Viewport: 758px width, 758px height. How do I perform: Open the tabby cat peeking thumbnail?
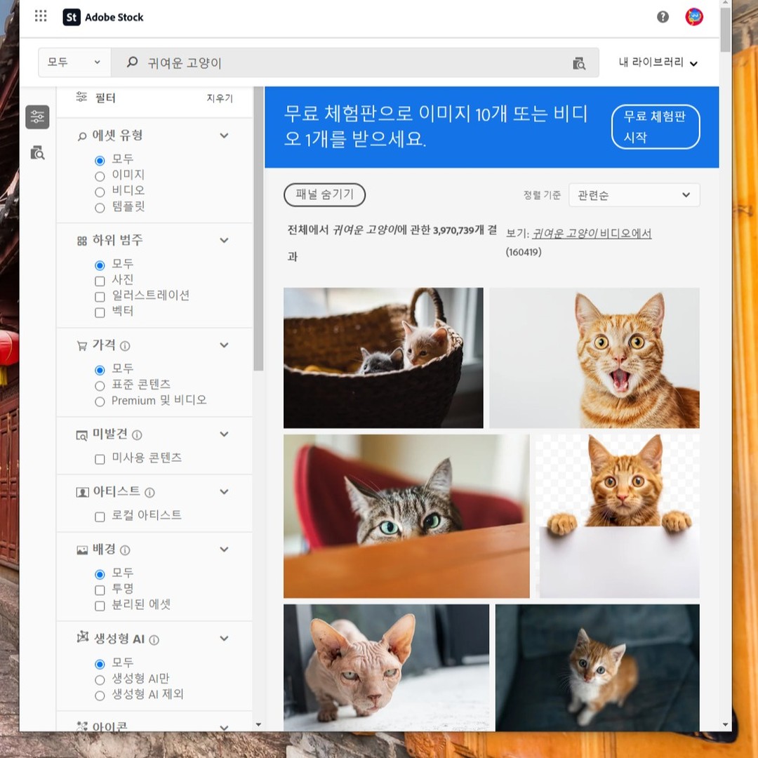coord(406,517)
